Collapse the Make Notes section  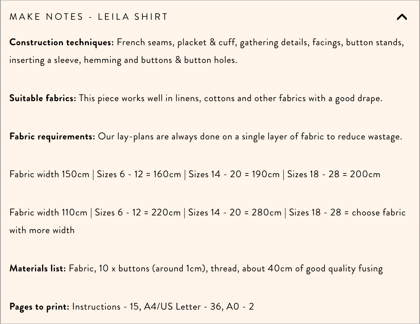402,17
